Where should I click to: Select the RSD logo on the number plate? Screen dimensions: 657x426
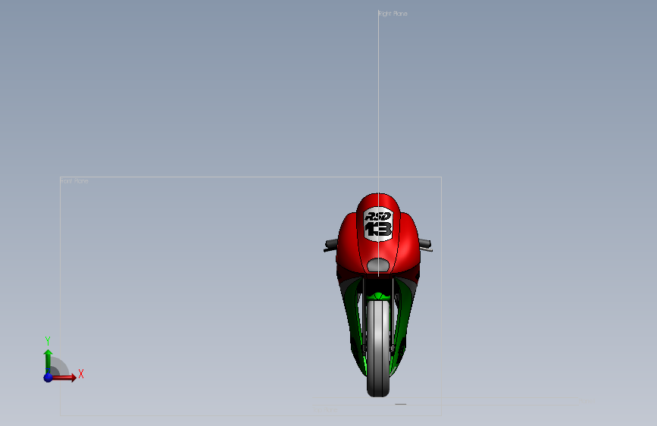pos(378,216)
